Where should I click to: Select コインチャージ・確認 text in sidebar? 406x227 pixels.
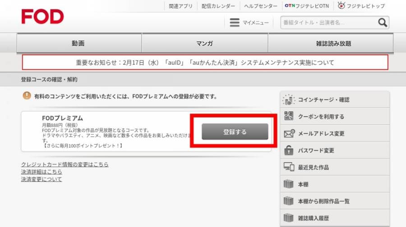[323, 100]
